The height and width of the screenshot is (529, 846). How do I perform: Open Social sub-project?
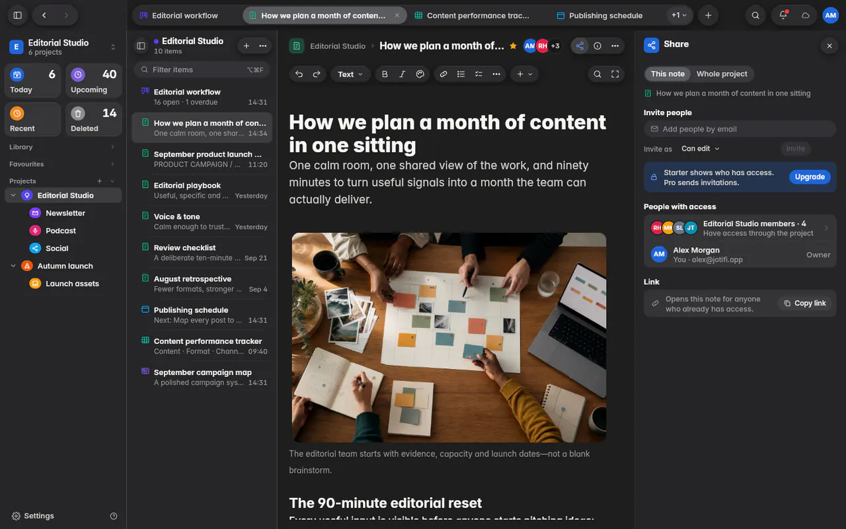pos(57,249)
